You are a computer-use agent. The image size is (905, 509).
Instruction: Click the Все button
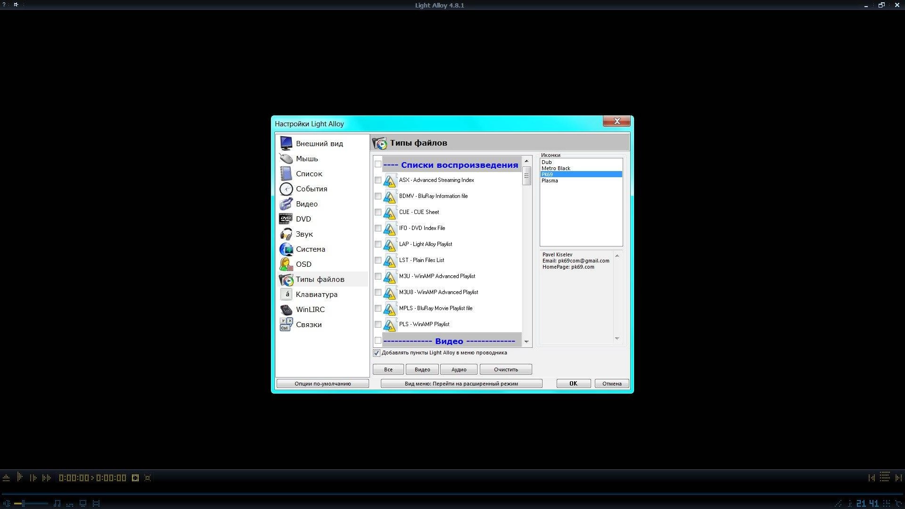click(388, 369)
